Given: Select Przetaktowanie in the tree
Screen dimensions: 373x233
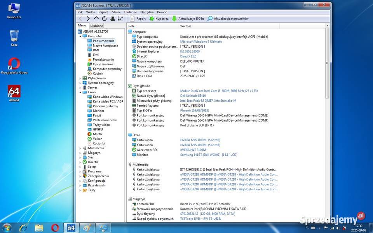Looking at the screenshot, I should click(x=103, y=59).
